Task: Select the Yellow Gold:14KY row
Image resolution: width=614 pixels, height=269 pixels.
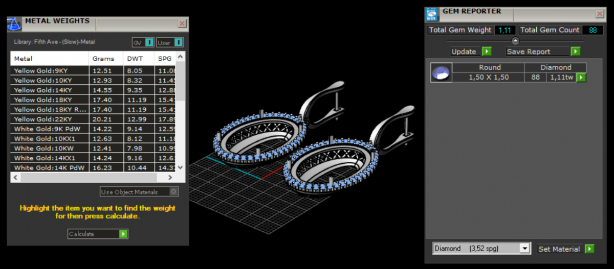Action: click(93, 90)
